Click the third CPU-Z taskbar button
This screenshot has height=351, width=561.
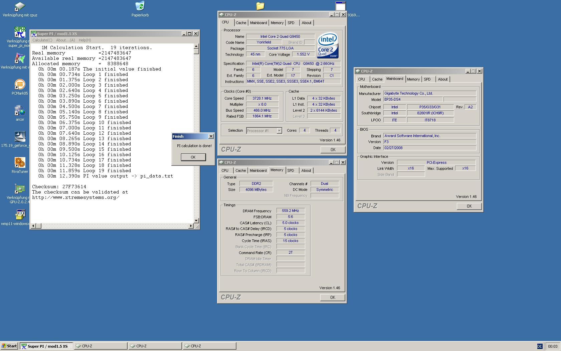pos(209,346)
